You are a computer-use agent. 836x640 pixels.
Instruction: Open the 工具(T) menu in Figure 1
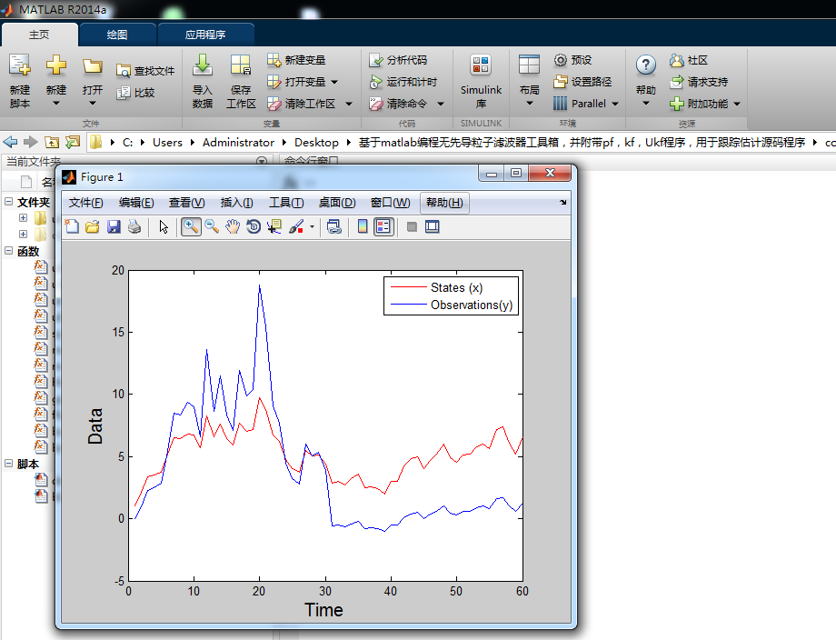pyautogui.click(x=286, y=203)
